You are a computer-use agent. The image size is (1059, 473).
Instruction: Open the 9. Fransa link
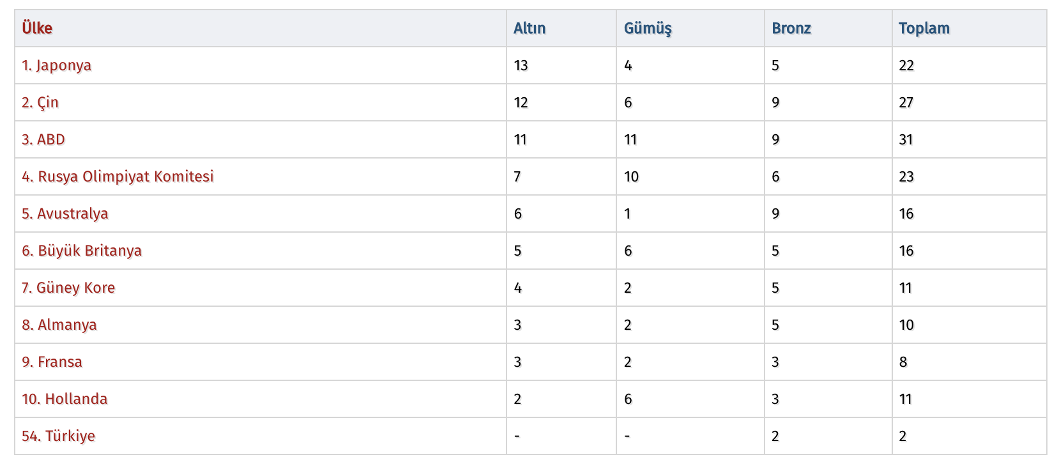click(52, 362)
